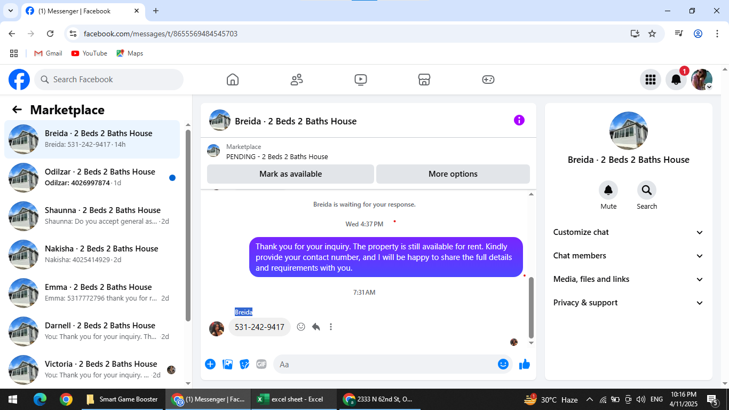Reload the page in Chrome
The height and width of the screenshot is (410, 729).
tap(50, 34)
